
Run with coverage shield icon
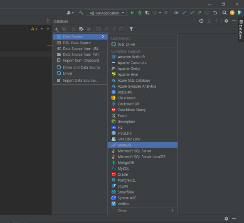(147, 13)
